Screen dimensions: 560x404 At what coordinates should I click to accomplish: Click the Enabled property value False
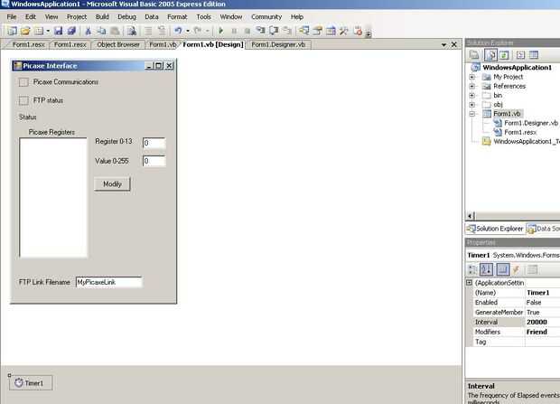[543, 303]
